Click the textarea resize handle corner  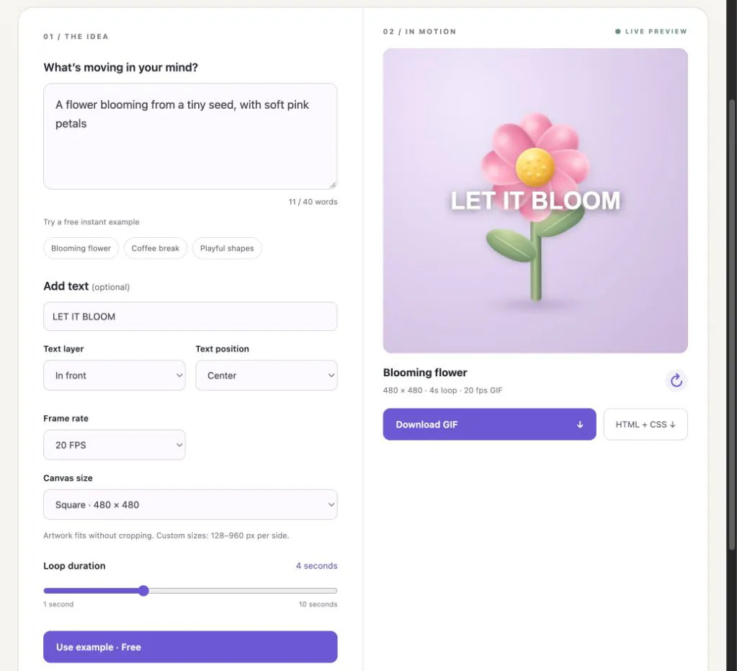333,185
